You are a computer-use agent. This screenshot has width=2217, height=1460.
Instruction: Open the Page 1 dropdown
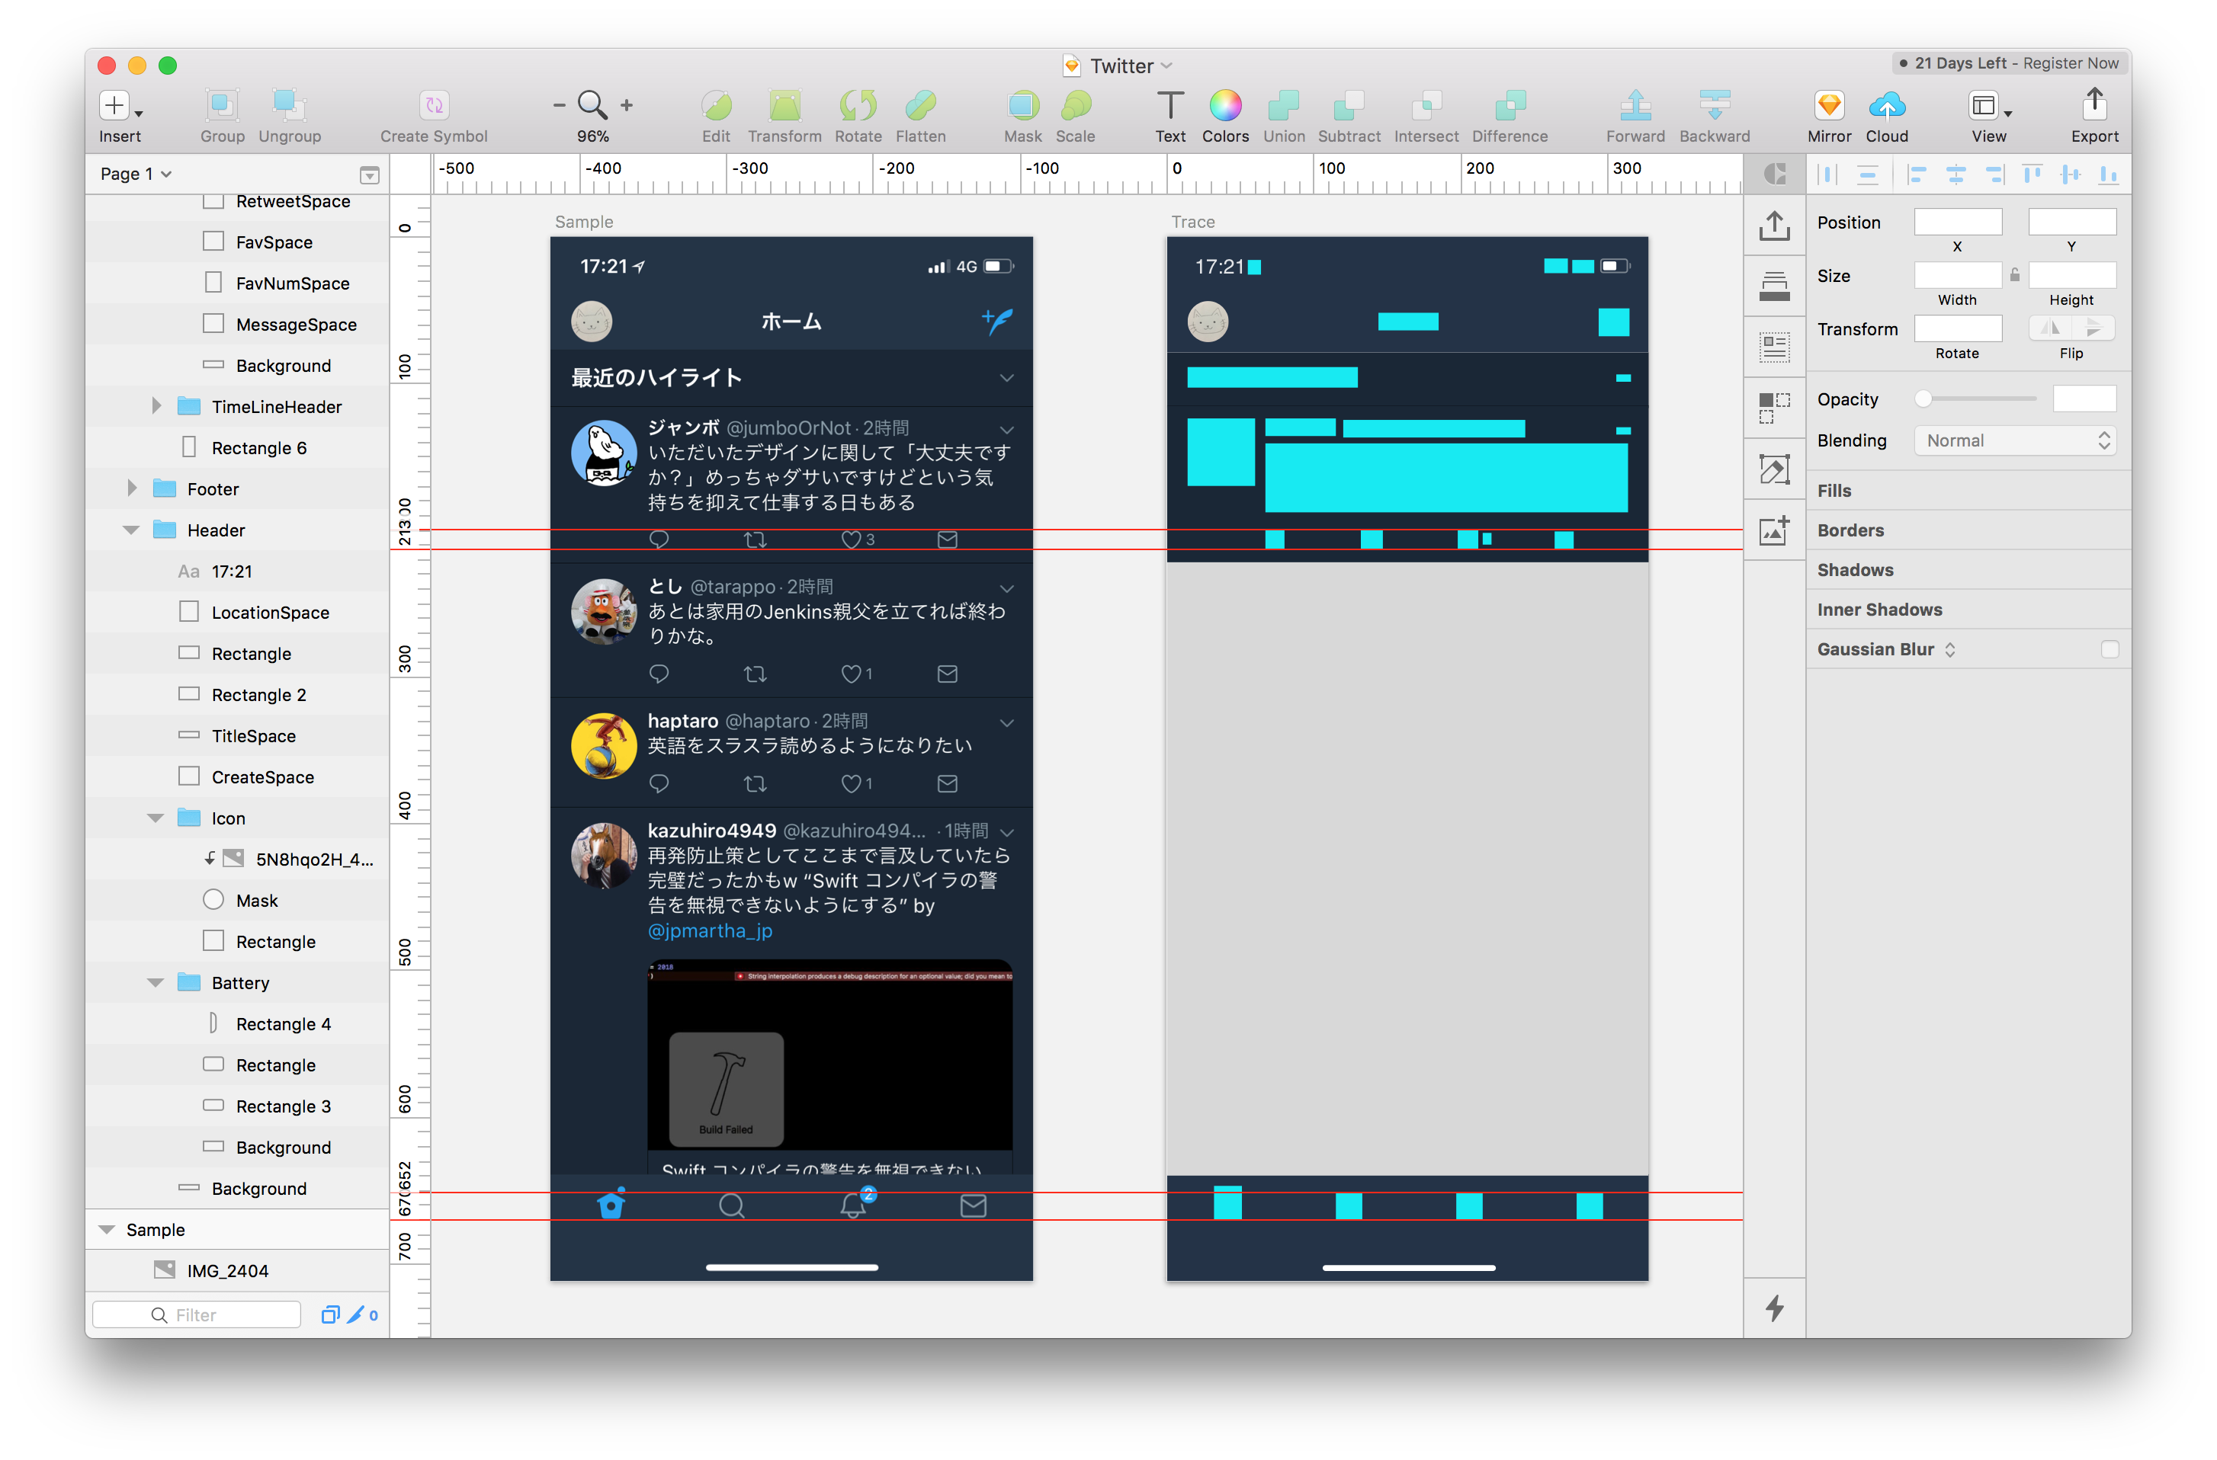136,174
